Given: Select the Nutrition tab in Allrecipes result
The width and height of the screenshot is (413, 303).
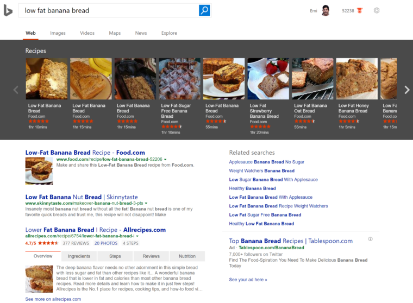Looking at the screenshot, I should [x=187, y=256].
